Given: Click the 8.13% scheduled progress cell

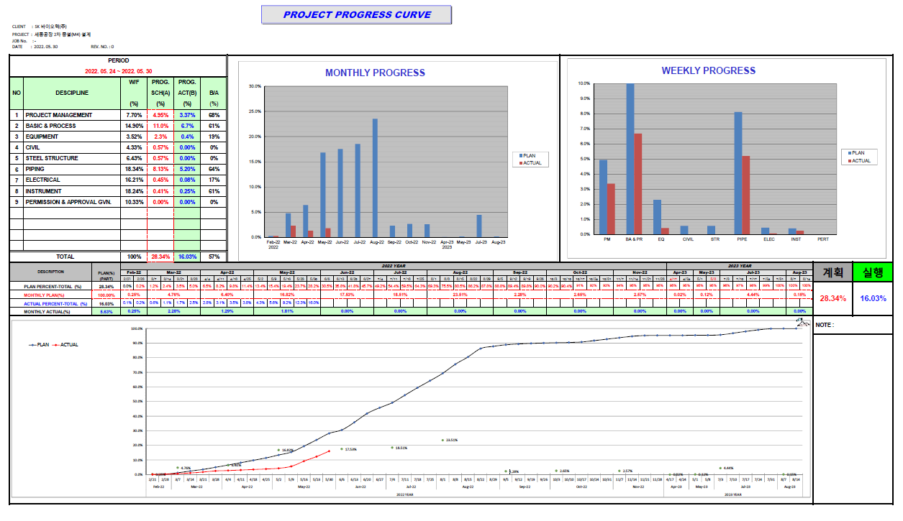Looking at the screenshot, I should tap(160, 169).
